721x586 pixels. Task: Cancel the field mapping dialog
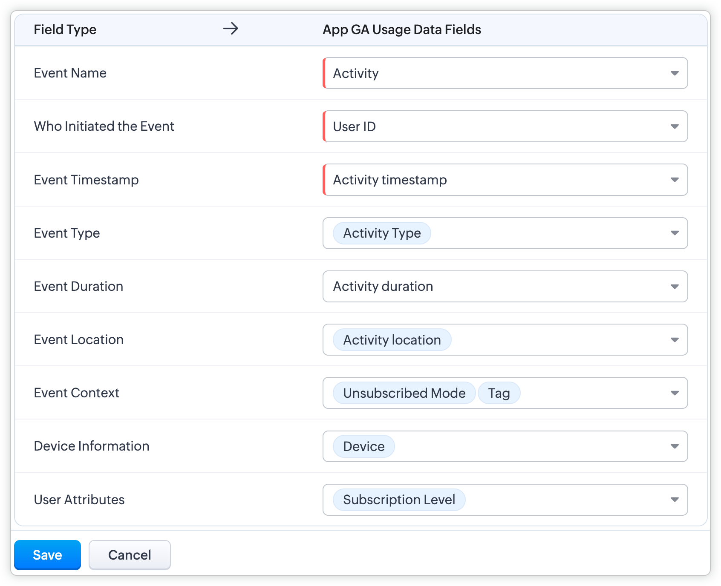click(130, 555)
